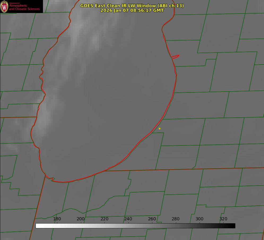
Task: Click the 280 colorbar label
Action: point(176,219)
